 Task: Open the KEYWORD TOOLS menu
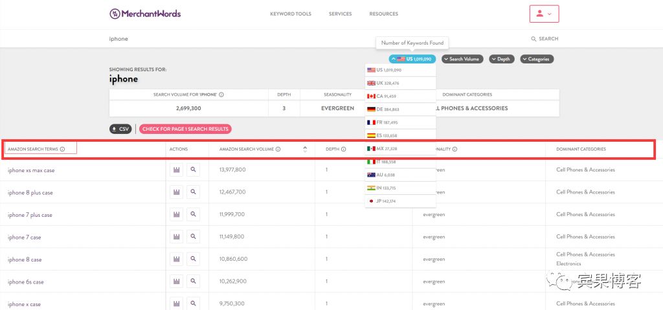pyautogui.click(x=291, y=14)
